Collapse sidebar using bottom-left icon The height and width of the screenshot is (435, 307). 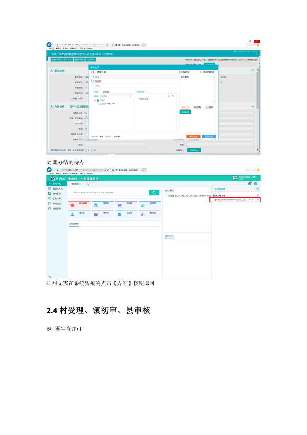pos(50,276)
